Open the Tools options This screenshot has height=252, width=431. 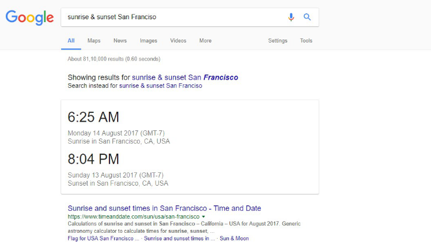point(306,41)
